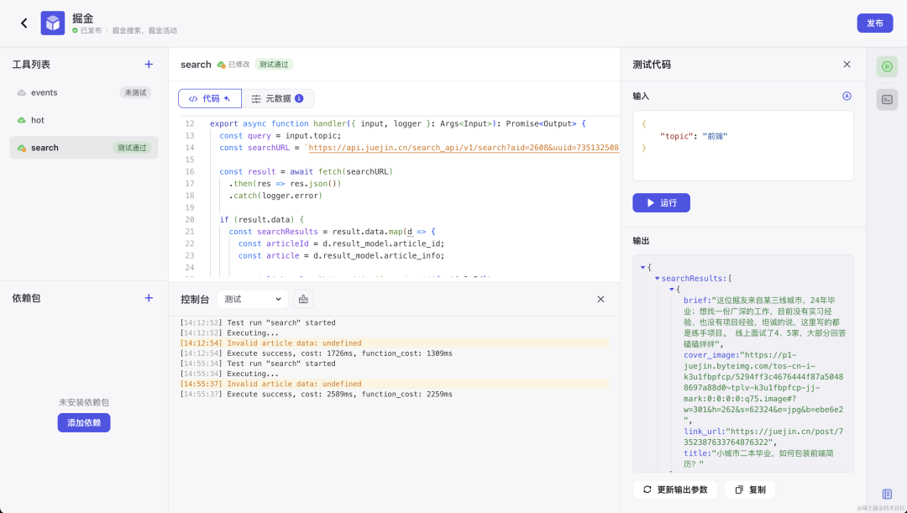Select the search tool row
Screen dimensions: 907x513
pyautogui.click(x=84, y=148)
